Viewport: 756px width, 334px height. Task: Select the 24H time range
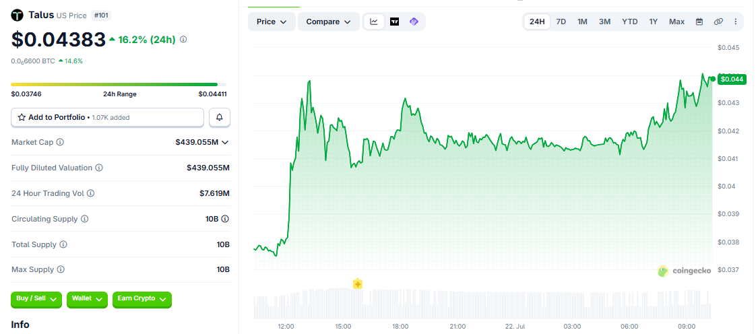(x=537, y=22)
